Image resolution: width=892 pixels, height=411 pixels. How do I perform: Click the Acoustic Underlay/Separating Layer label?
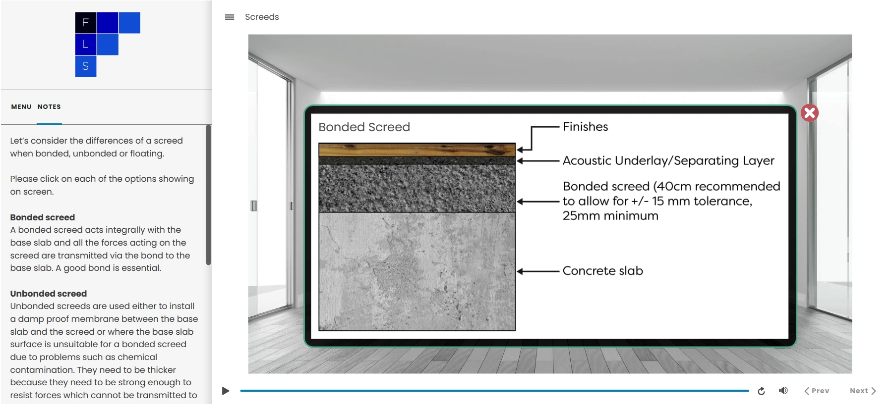(x=668, y=161)
